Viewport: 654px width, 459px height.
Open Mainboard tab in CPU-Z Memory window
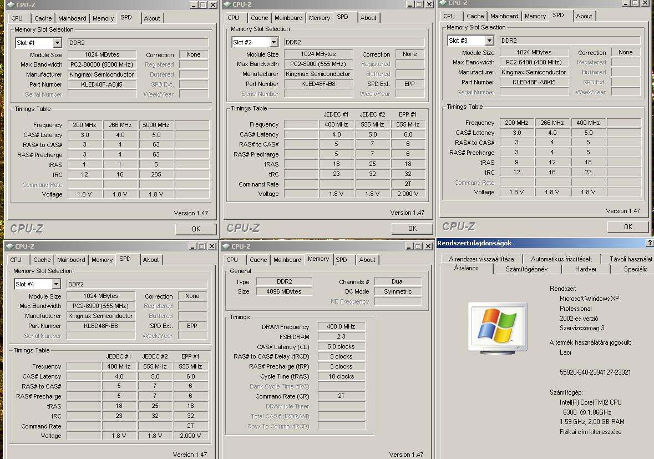click(x=287, y=260)
